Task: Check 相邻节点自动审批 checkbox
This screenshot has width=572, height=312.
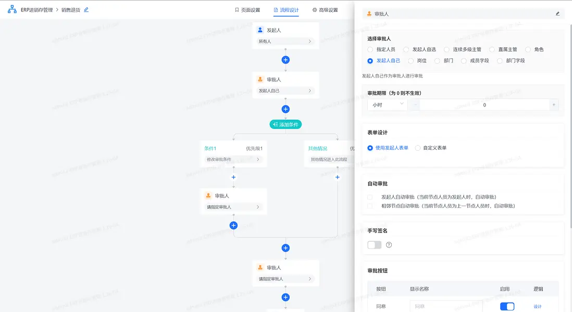Action: (370, 206)
